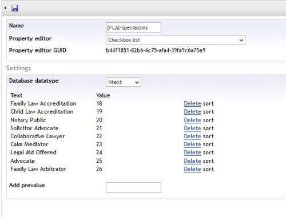Delete the Collaborative Lawyer prevalue
This screenshot has width=286, height=217.
192,136
